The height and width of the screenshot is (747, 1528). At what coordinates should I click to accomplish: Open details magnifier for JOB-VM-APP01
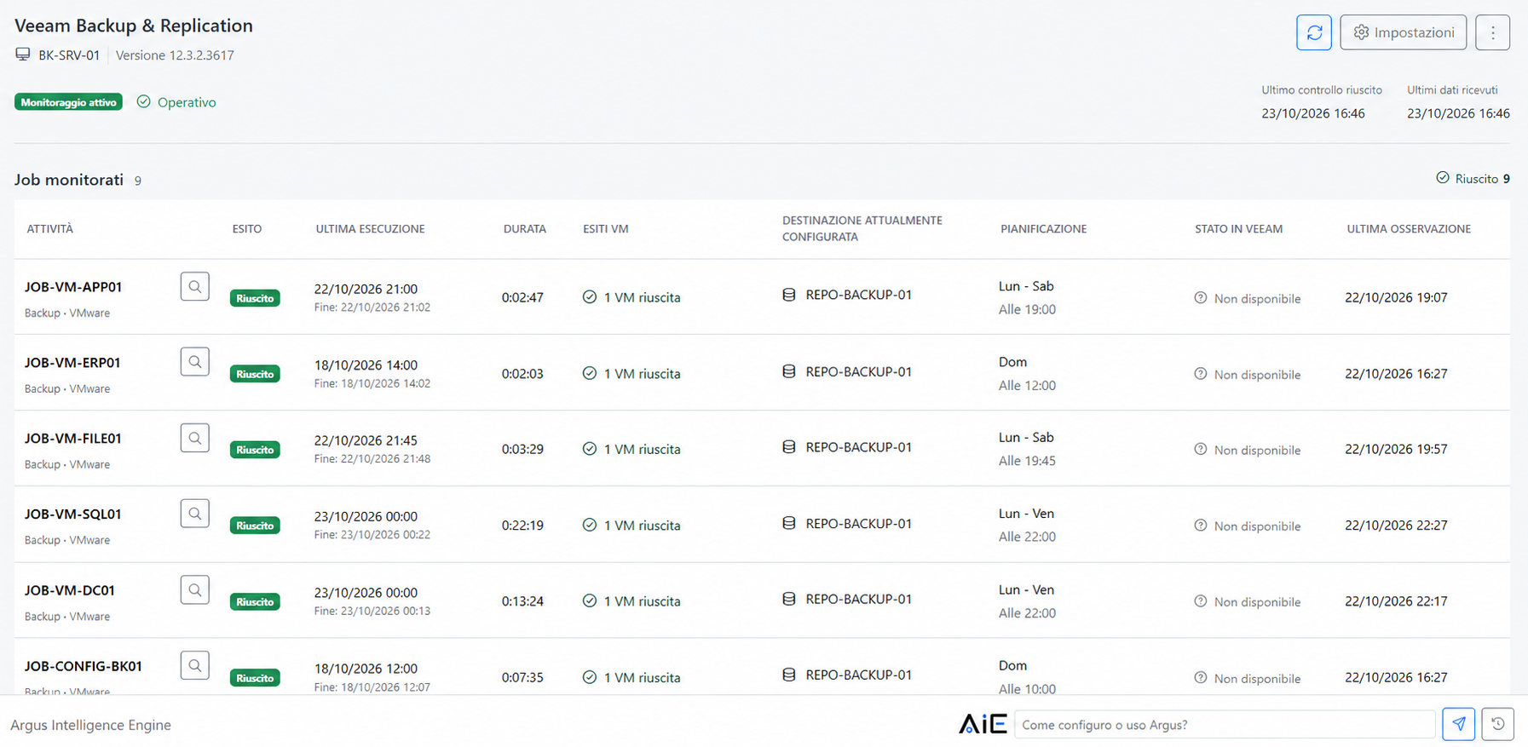coord(195,286)
